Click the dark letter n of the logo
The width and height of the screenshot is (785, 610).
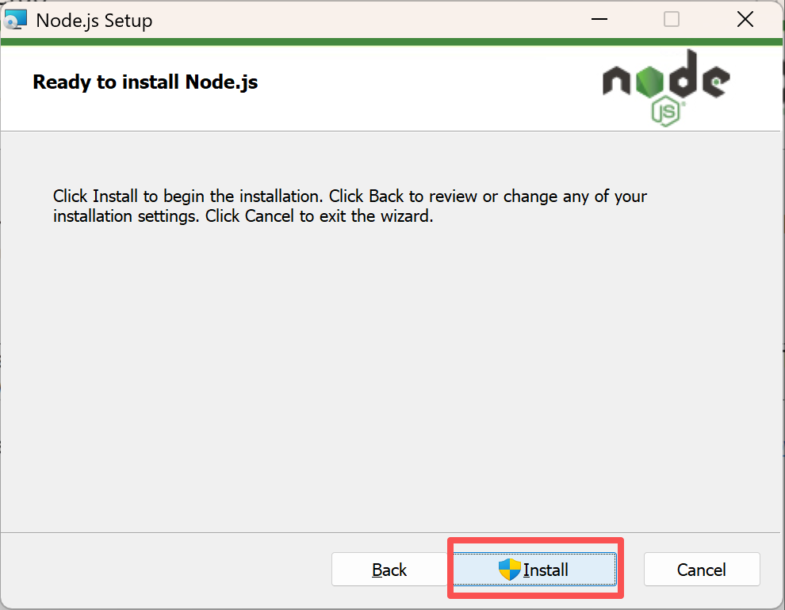click(x=616, y=81)
